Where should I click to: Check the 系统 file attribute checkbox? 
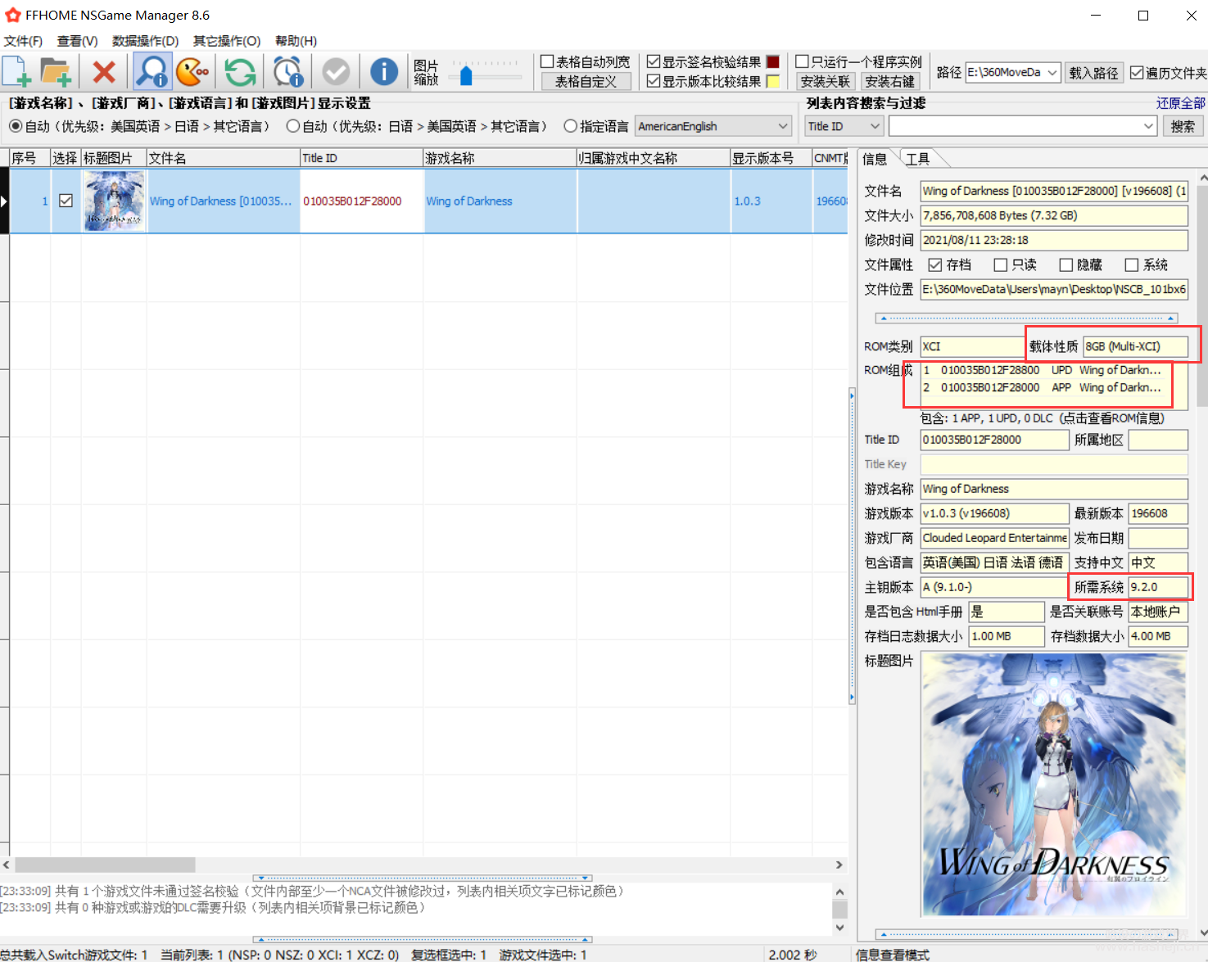[1131, 264]
